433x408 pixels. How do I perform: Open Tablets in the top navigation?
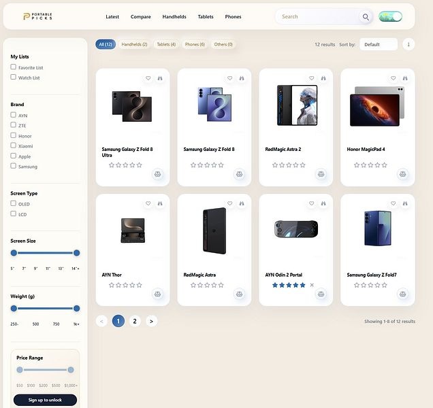[x=206, y=17]
